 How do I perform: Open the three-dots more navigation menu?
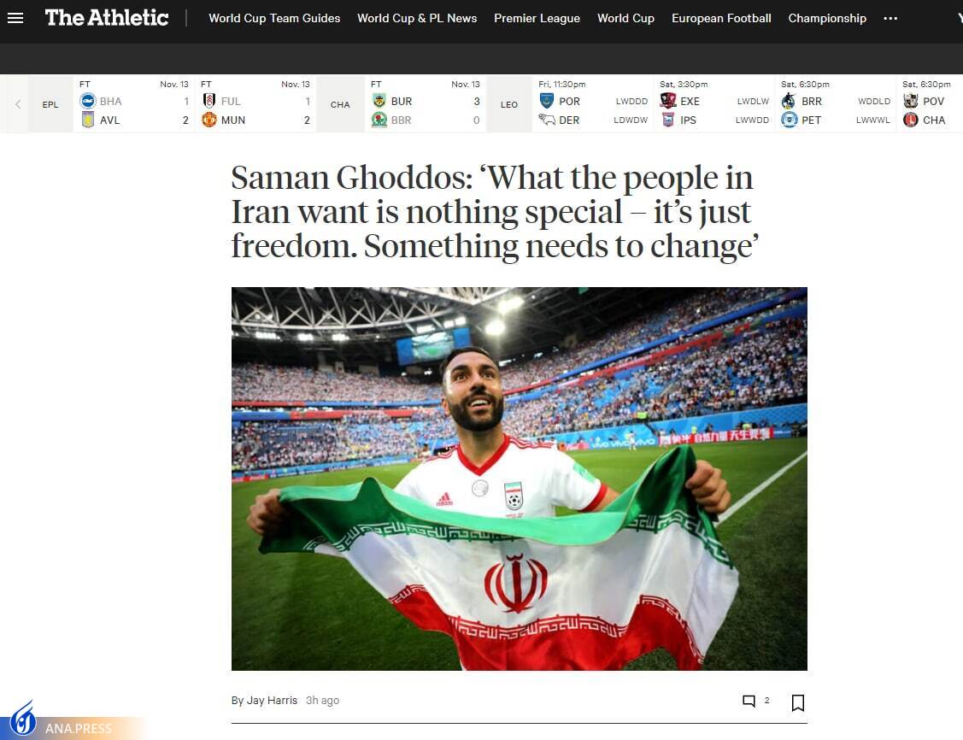click(890, 19)
